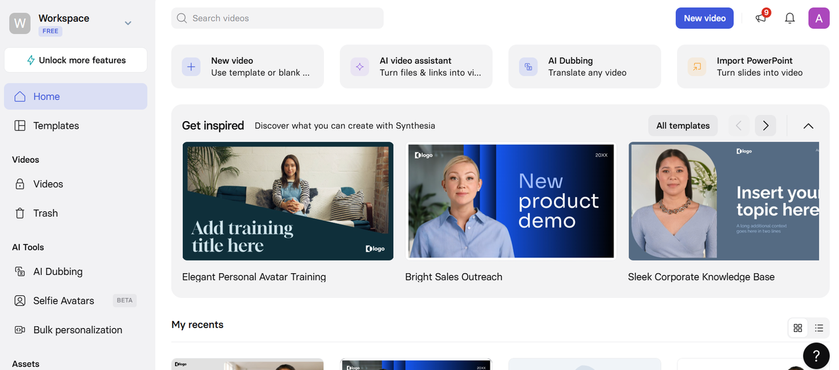The width and height of the screenshot is (839, 370).
Task: Click the Unlock more features button
Action: coord(76,60)
